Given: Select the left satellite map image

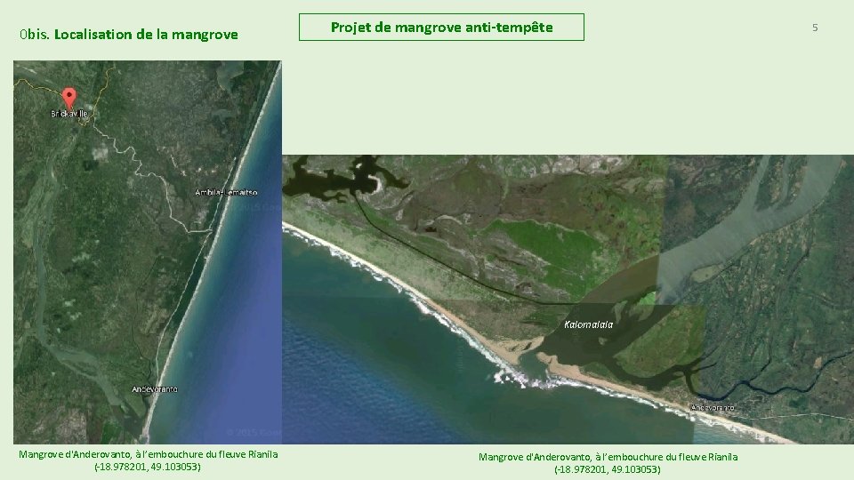Looking at the screenshot, I should click(148, 252).
